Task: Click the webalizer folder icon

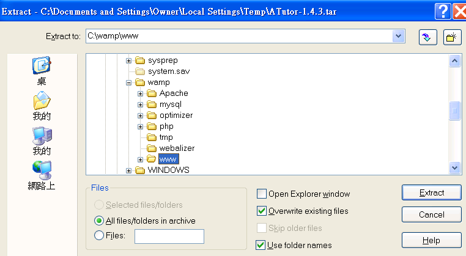Action: coord(152,148)
